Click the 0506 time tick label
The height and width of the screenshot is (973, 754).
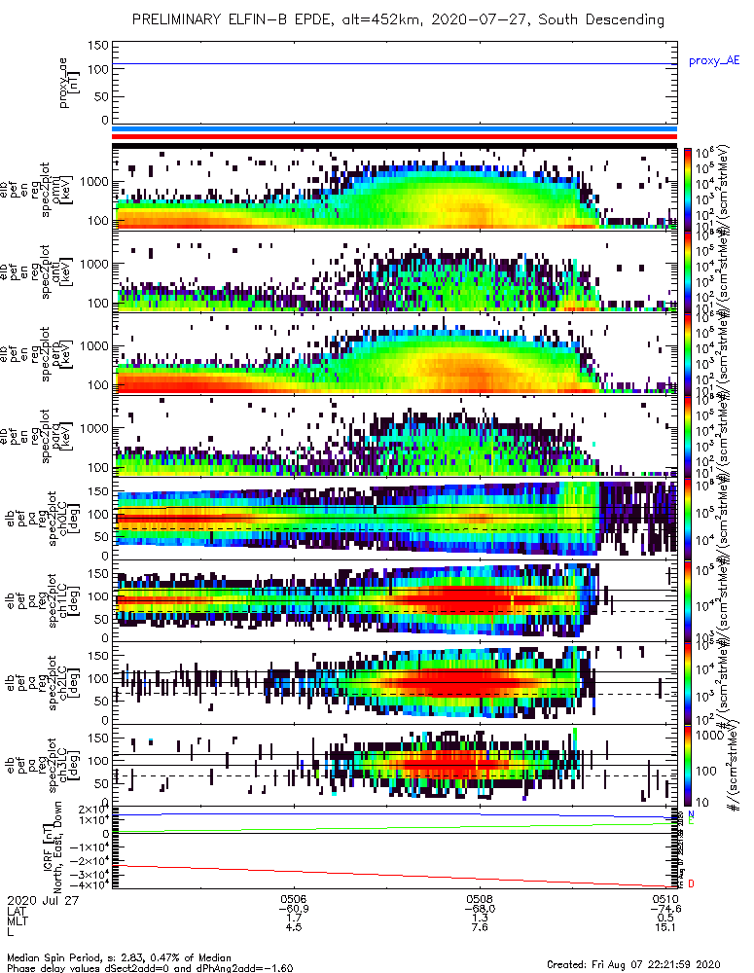pos(294,898)
